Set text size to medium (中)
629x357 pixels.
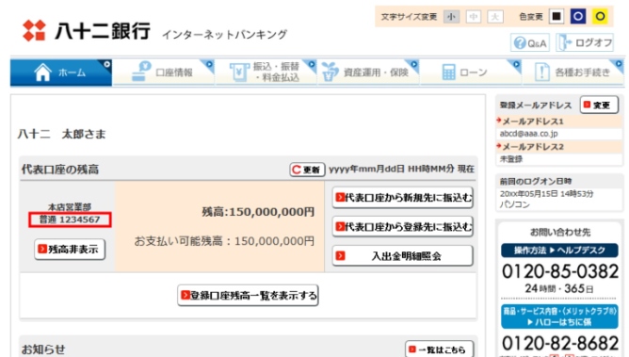click(x=474, y=17)
